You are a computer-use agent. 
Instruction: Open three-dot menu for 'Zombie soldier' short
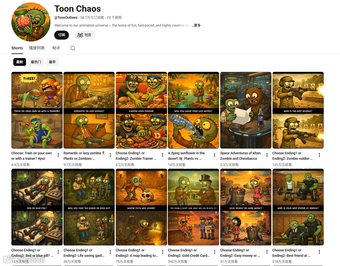click(x=319, y=155)
